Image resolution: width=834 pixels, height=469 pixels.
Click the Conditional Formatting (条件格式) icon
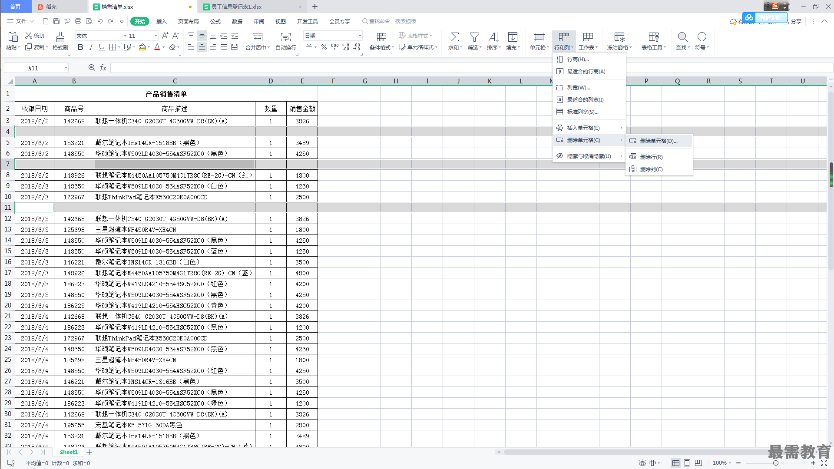(381, 37)
